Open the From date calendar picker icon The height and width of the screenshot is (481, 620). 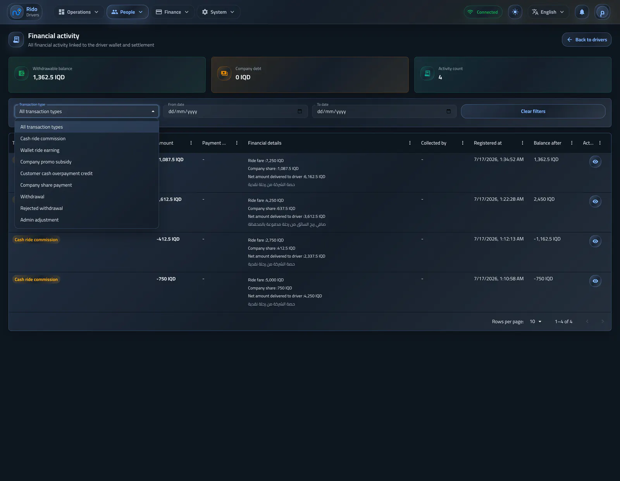(300, 111)
